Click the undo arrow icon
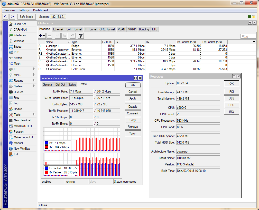Screen dimensions: 259x210 pyautogui.click(x=5, y=16)
